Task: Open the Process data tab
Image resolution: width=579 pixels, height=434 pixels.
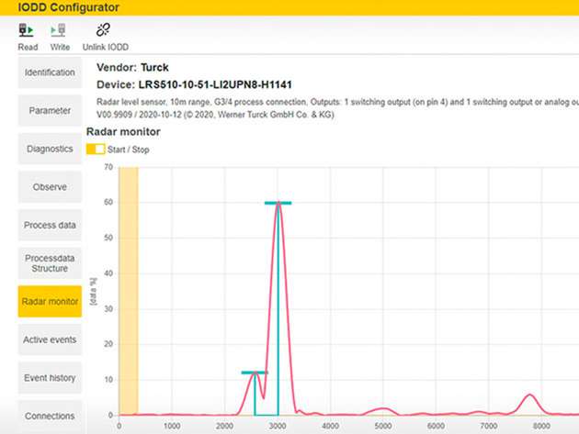Action: tap(50, 226)
